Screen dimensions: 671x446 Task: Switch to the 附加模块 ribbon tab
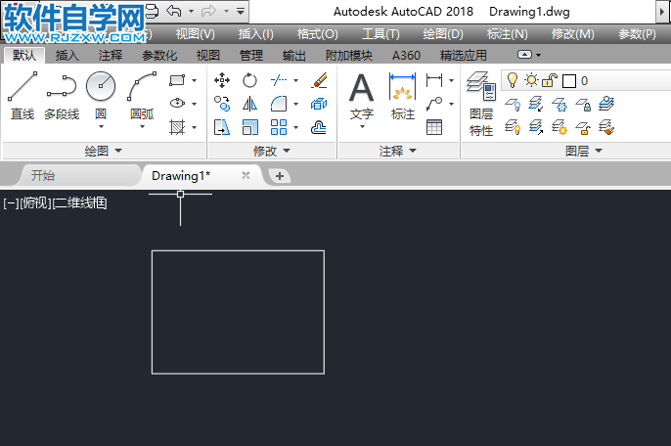(349, 55)
